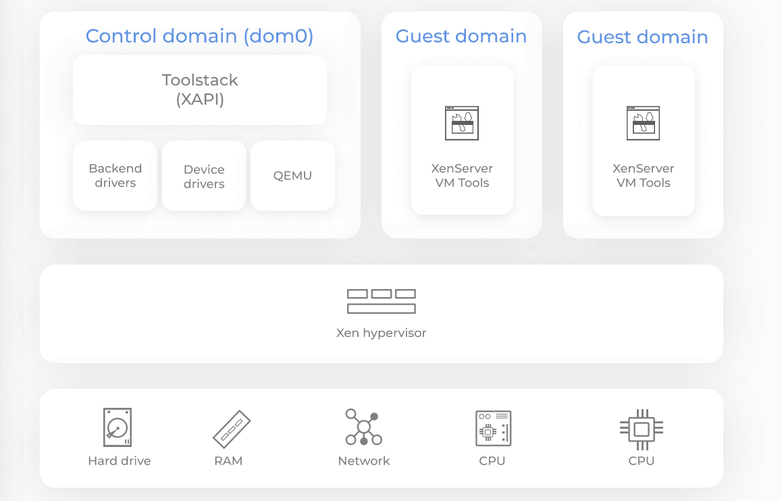This screenshot has height=501, width=782.
Task: Click XenServer VM Tools text in first guest
Action: tap(462, 176)
